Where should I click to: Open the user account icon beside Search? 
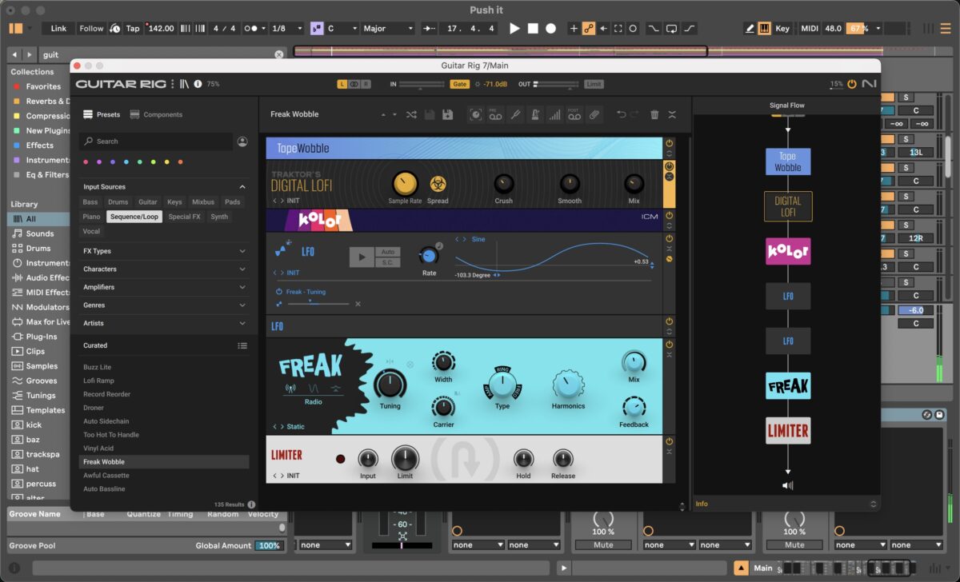[x=242, y=142]
